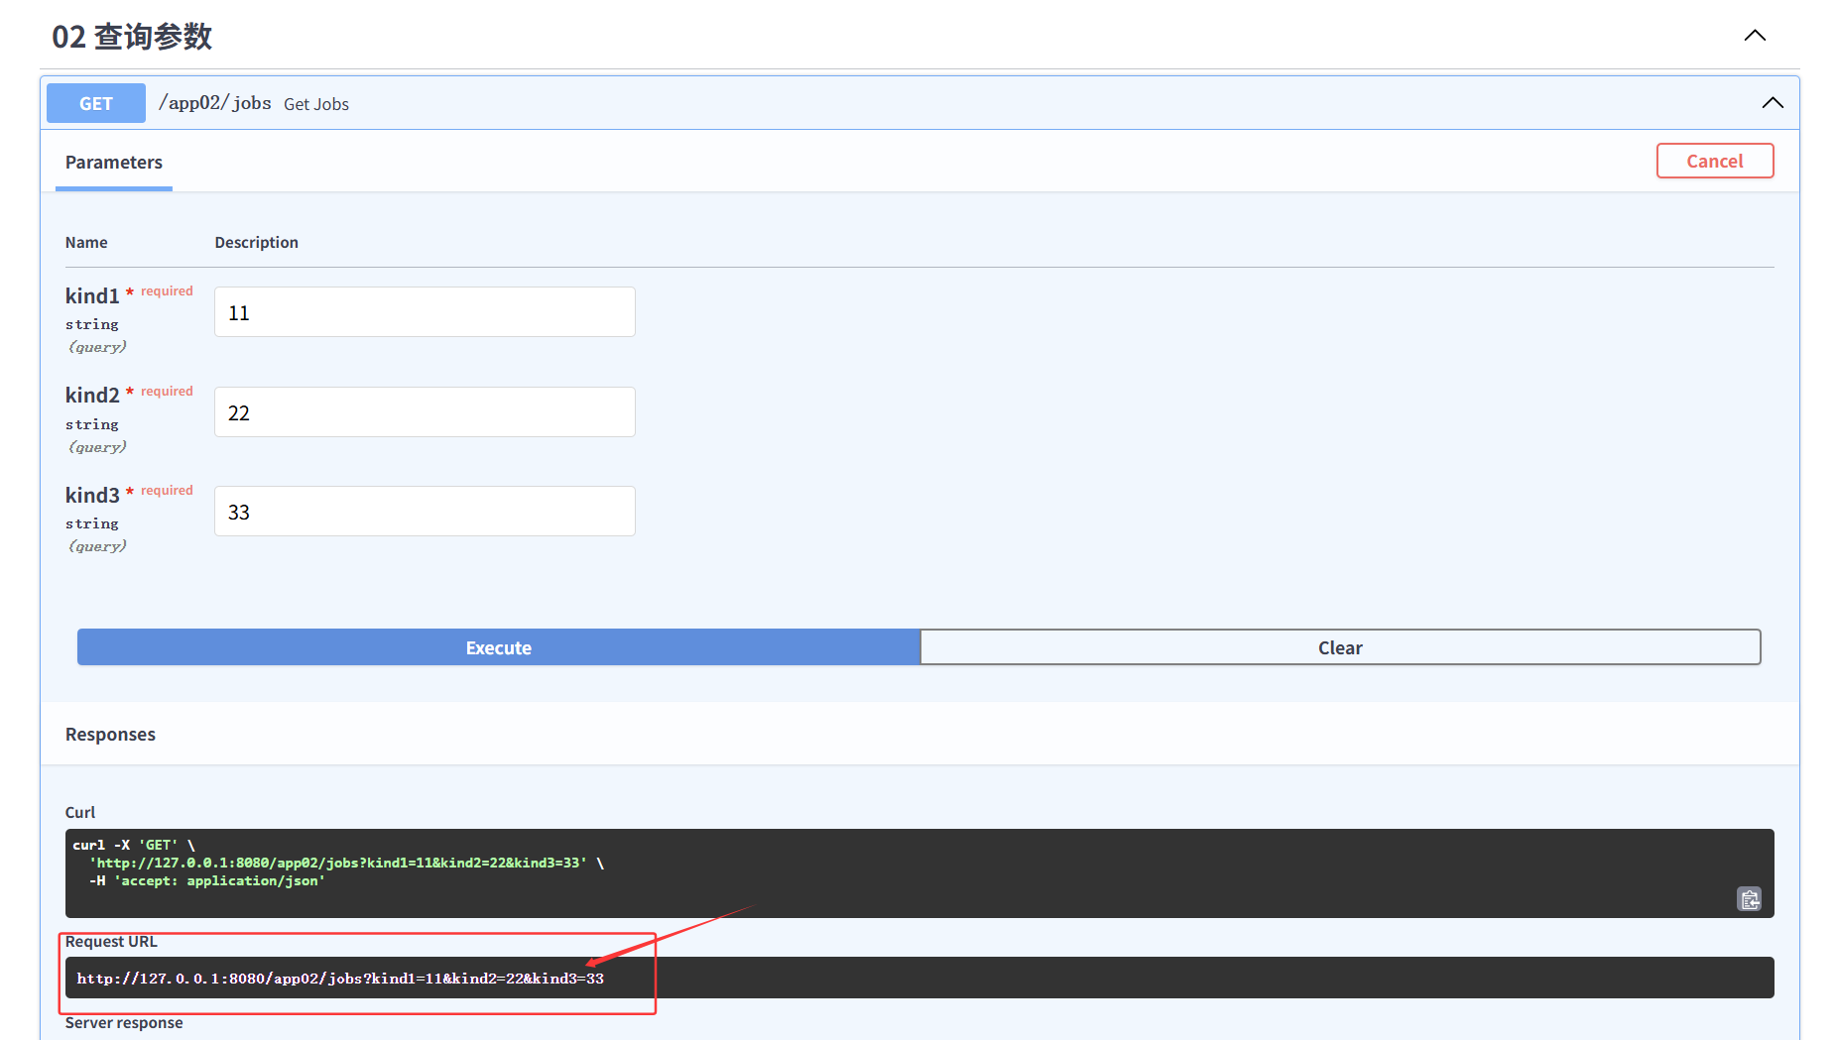This screenshot has width=1836, height=1040.
Task: Copy the curl command to clipboard
Action: pyautogui.click(x=1749, y=899)
